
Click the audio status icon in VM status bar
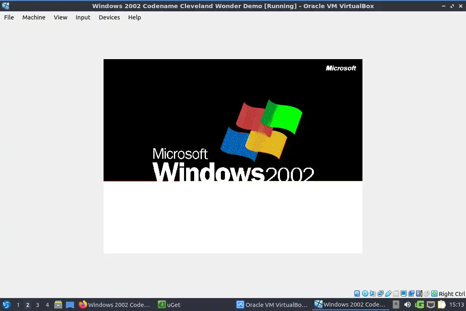373,294
